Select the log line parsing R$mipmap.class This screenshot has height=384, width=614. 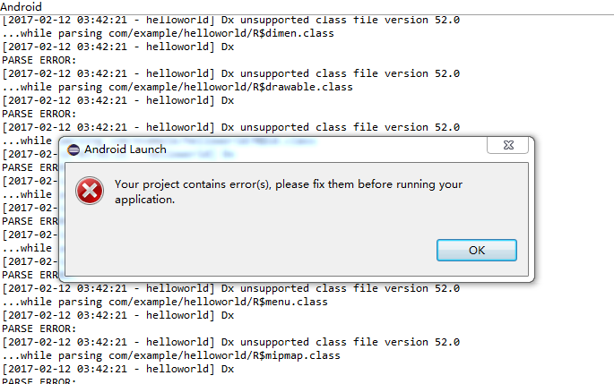tap(171, 355)
